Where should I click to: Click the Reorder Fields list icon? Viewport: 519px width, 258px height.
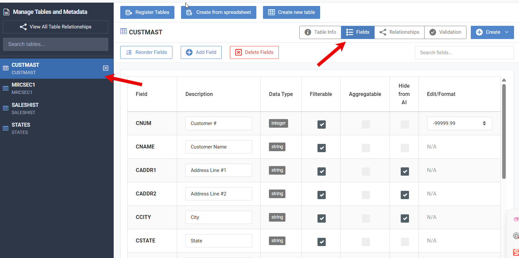click(x=129, y=52)
